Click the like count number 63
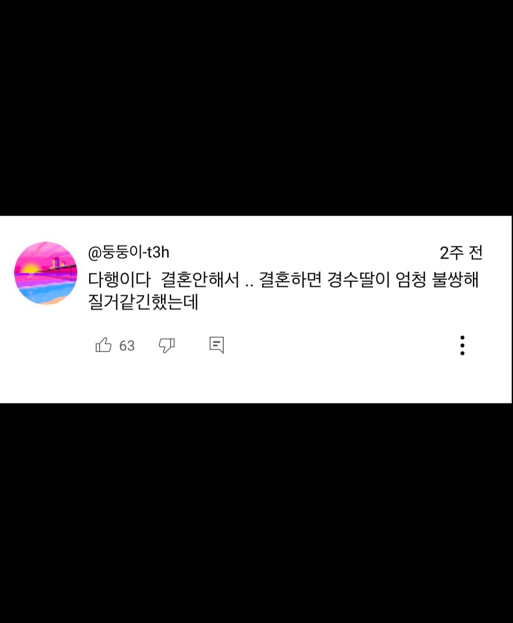Viewport: 513px width, 623px height. click(x=127, y=345)
